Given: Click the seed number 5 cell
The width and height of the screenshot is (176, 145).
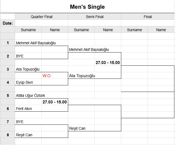Looking at the screenshot, I should [8, 95].
